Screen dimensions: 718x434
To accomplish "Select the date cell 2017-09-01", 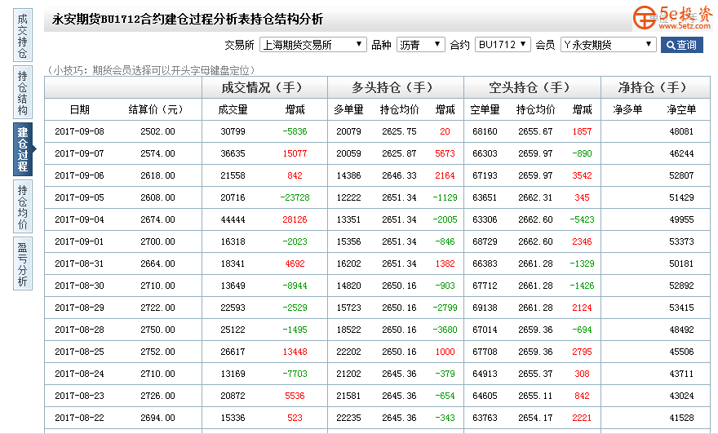I will [80, 241].
